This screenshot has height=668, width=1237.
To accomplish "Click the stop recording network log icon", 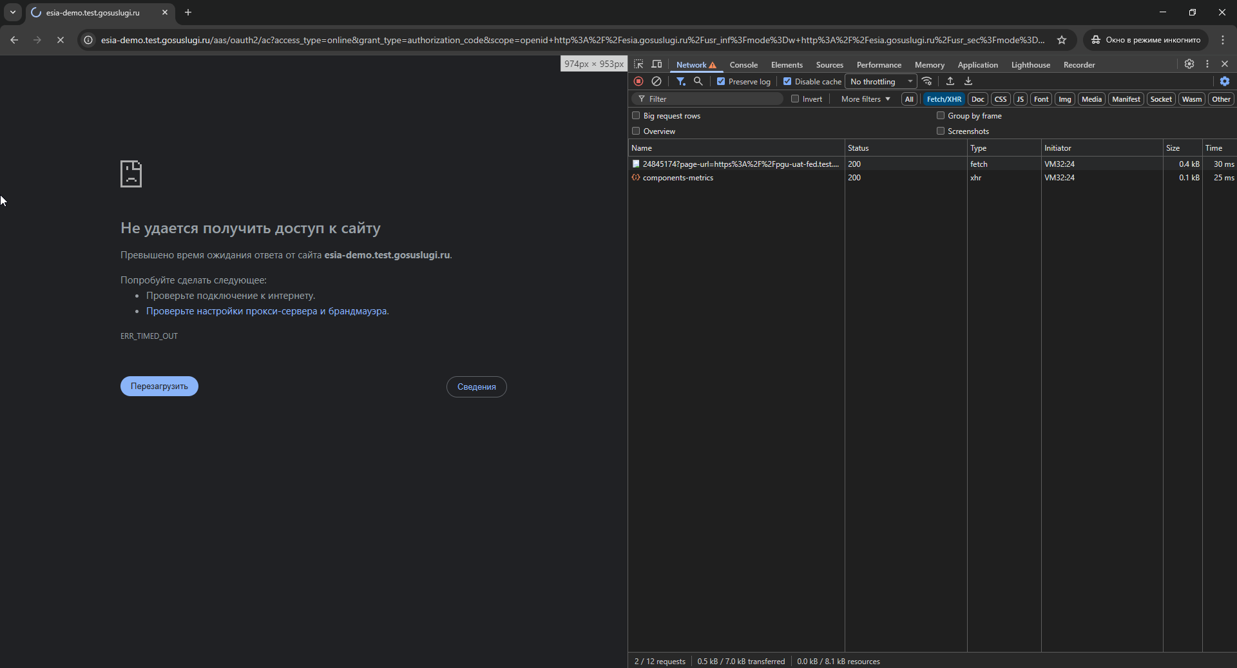I will [638, 81].
